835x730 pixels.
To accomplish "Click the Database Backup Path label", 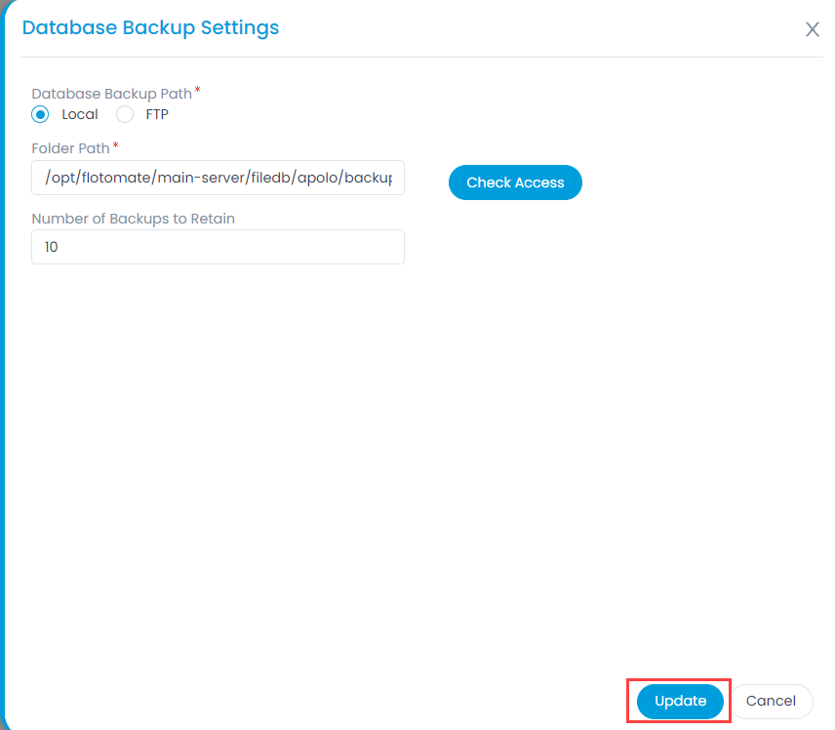I will click(112, 93).
